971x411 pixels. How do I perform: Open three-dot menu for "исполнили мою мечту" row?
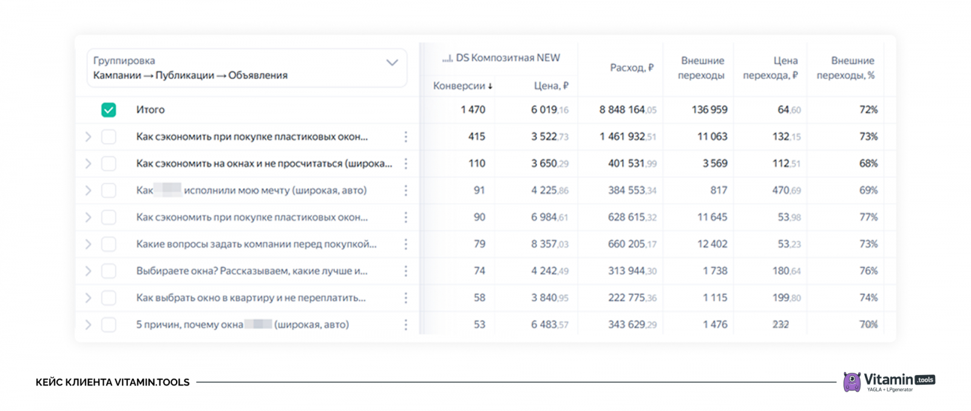click(405, 190)
